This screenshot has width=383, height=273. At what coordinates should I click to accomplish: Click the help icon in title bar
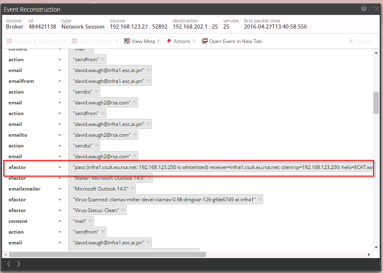coord(364,9)
